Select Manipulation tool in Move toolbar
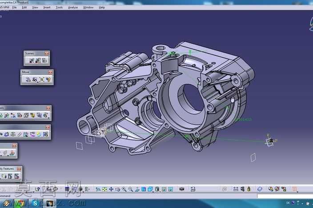Screen dimensions: 313x208 point(28,79)
